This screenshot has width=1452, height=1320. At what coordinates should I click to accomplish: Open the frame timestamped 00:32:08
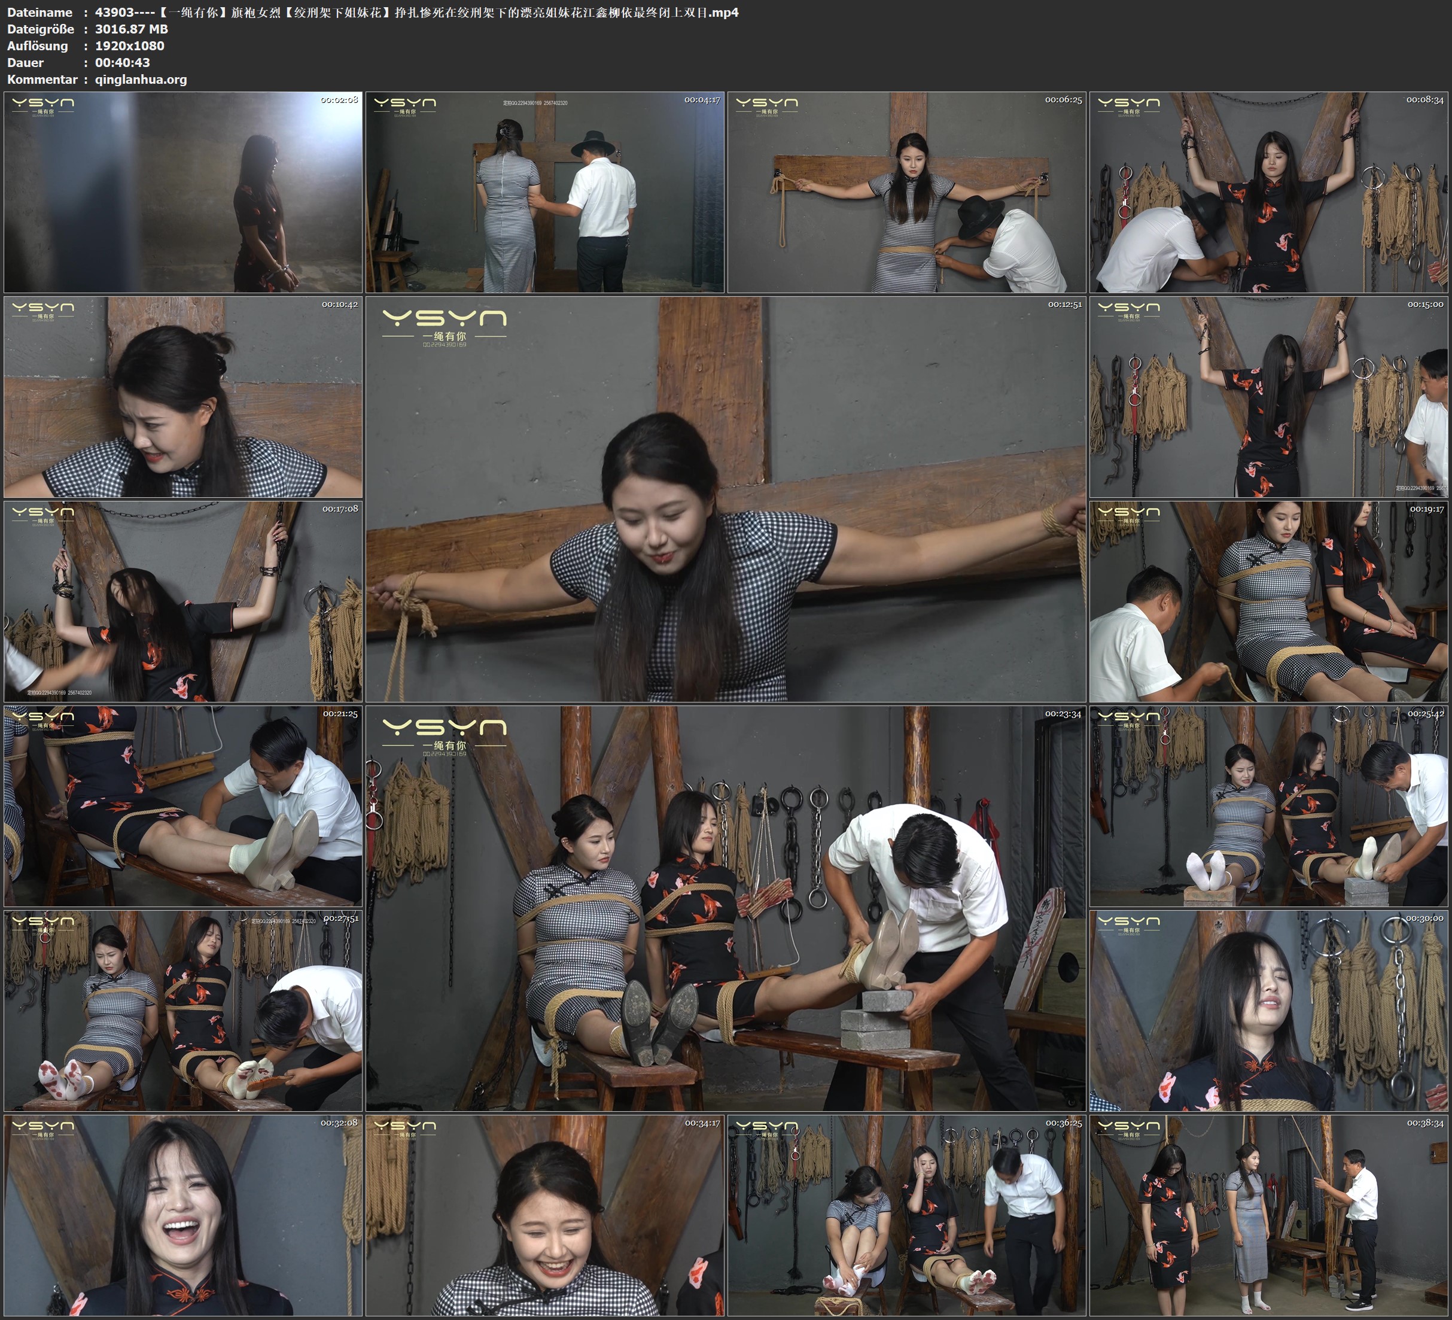click(x=183, y=1215)
